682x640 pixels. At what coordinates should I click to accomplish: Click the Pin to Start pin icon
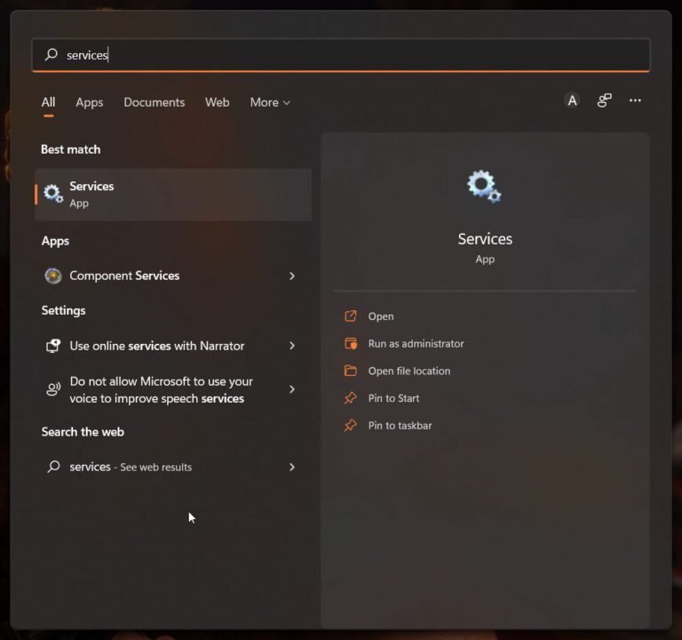coord(351,398)
